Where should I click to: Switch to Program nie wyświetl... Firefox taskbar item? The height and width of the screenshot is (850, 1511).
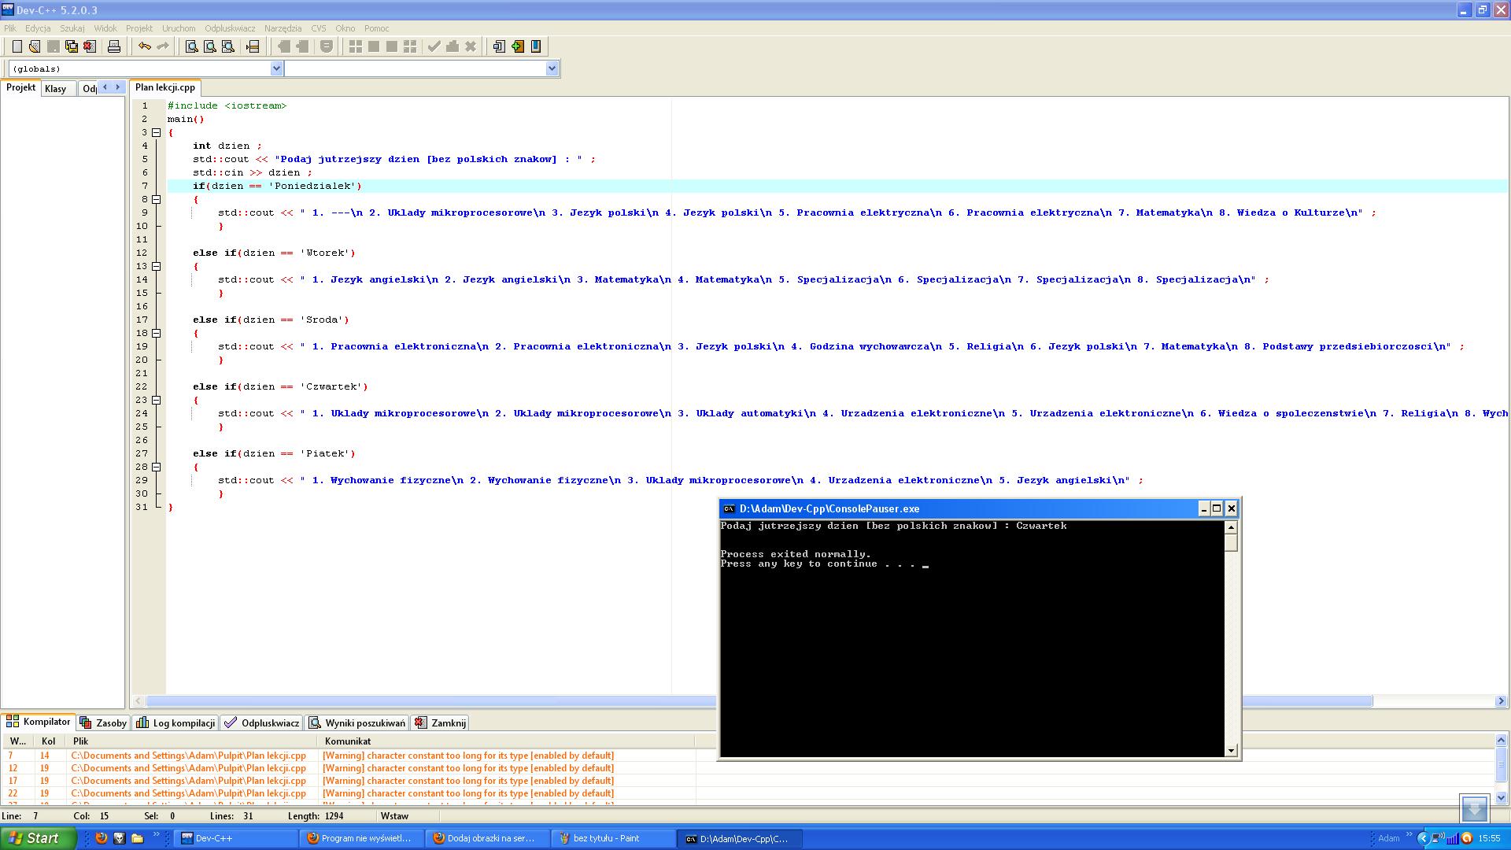[x=361, y=838]
